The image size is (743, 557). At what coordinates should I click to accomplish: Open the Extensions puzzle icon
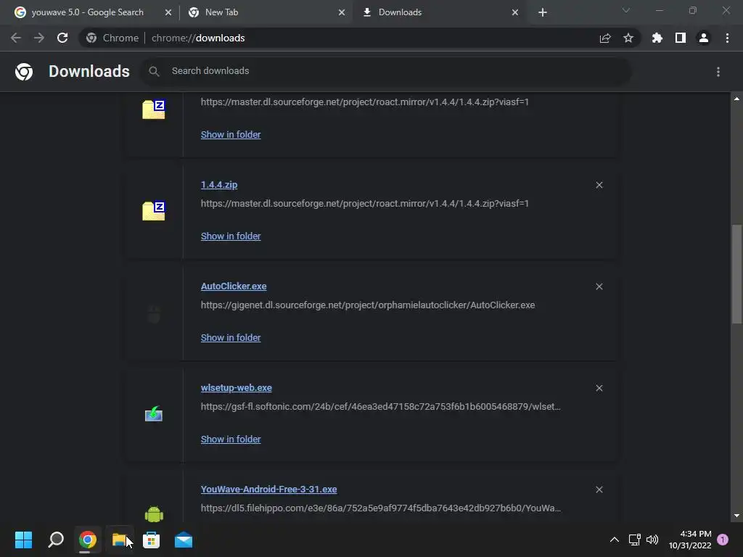[x=657, y=38]
